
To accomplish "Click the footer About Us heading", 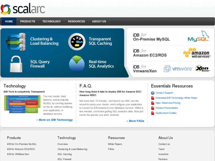I will coord(166,138).
